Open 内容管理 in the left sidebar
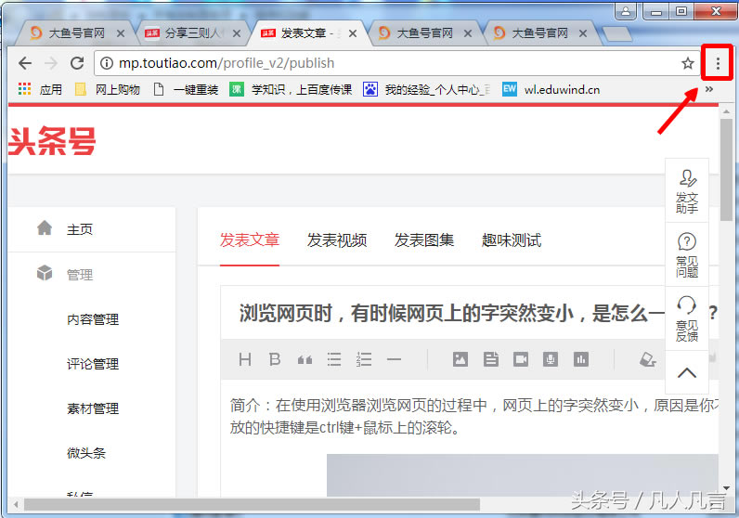Image resolution: width=739 pixels, height=518 pixels. (x=93, y=319)
